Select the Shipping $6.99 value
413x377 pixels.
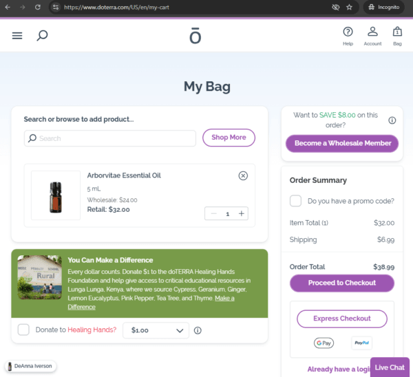point(385,239)
